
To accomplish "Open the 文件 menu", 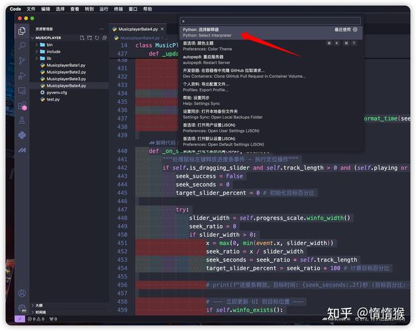I will 30,9.
